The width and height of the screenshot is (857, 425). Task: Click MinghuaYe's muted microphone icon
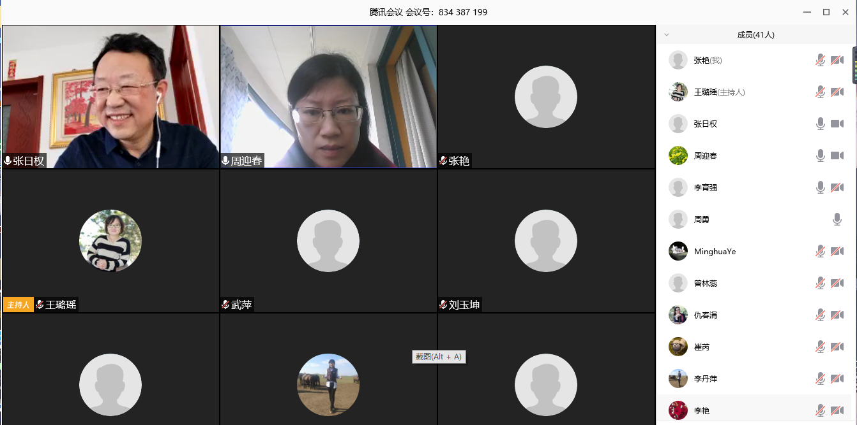[x=820, y=252]
